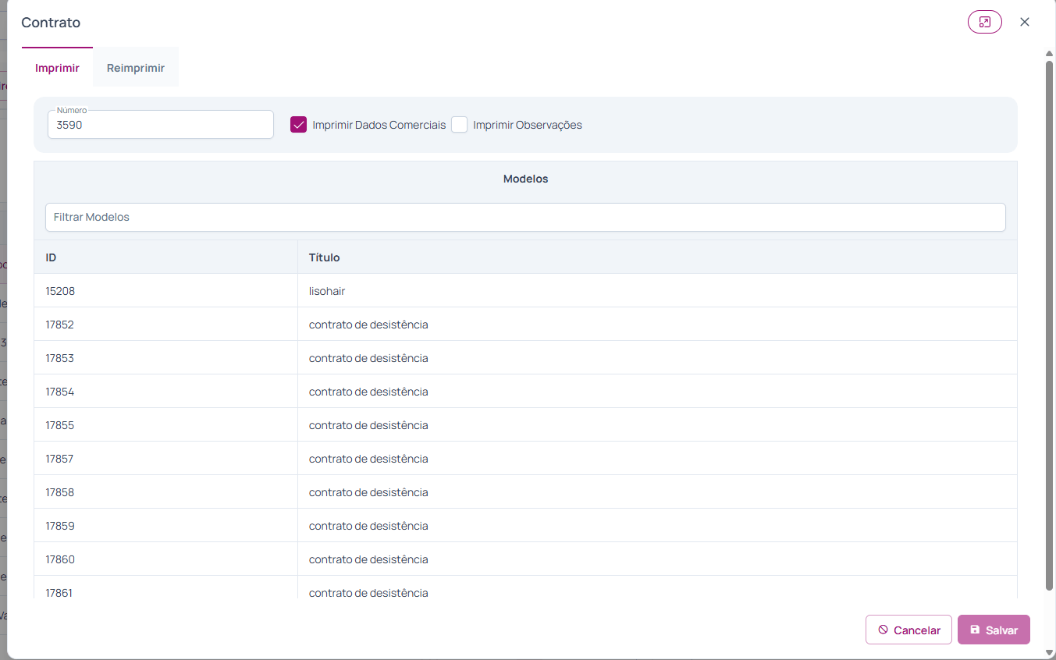Switch to the Reimprimir tab
Image resolution: width=1056 pixels, height=660 pixels.
[x=136, y=68]
